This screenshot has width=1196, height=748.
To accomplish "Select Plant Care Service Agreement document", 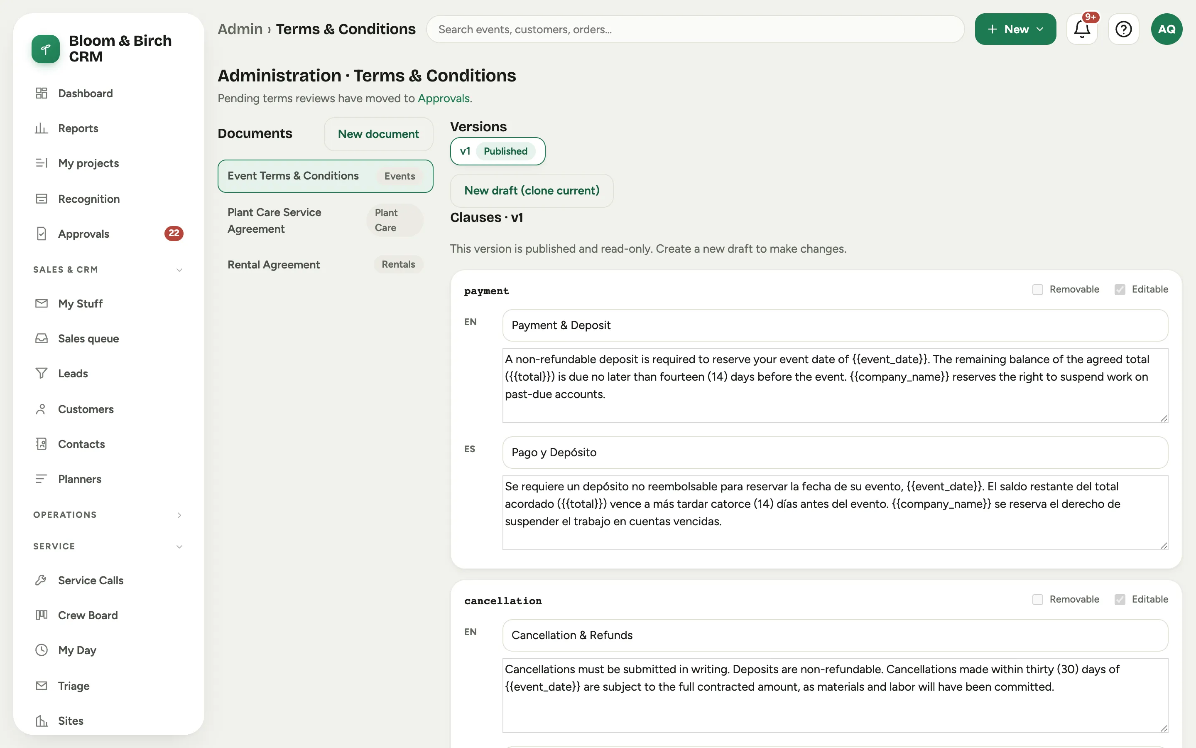I will pyautogui.click(x=325, y=220).
